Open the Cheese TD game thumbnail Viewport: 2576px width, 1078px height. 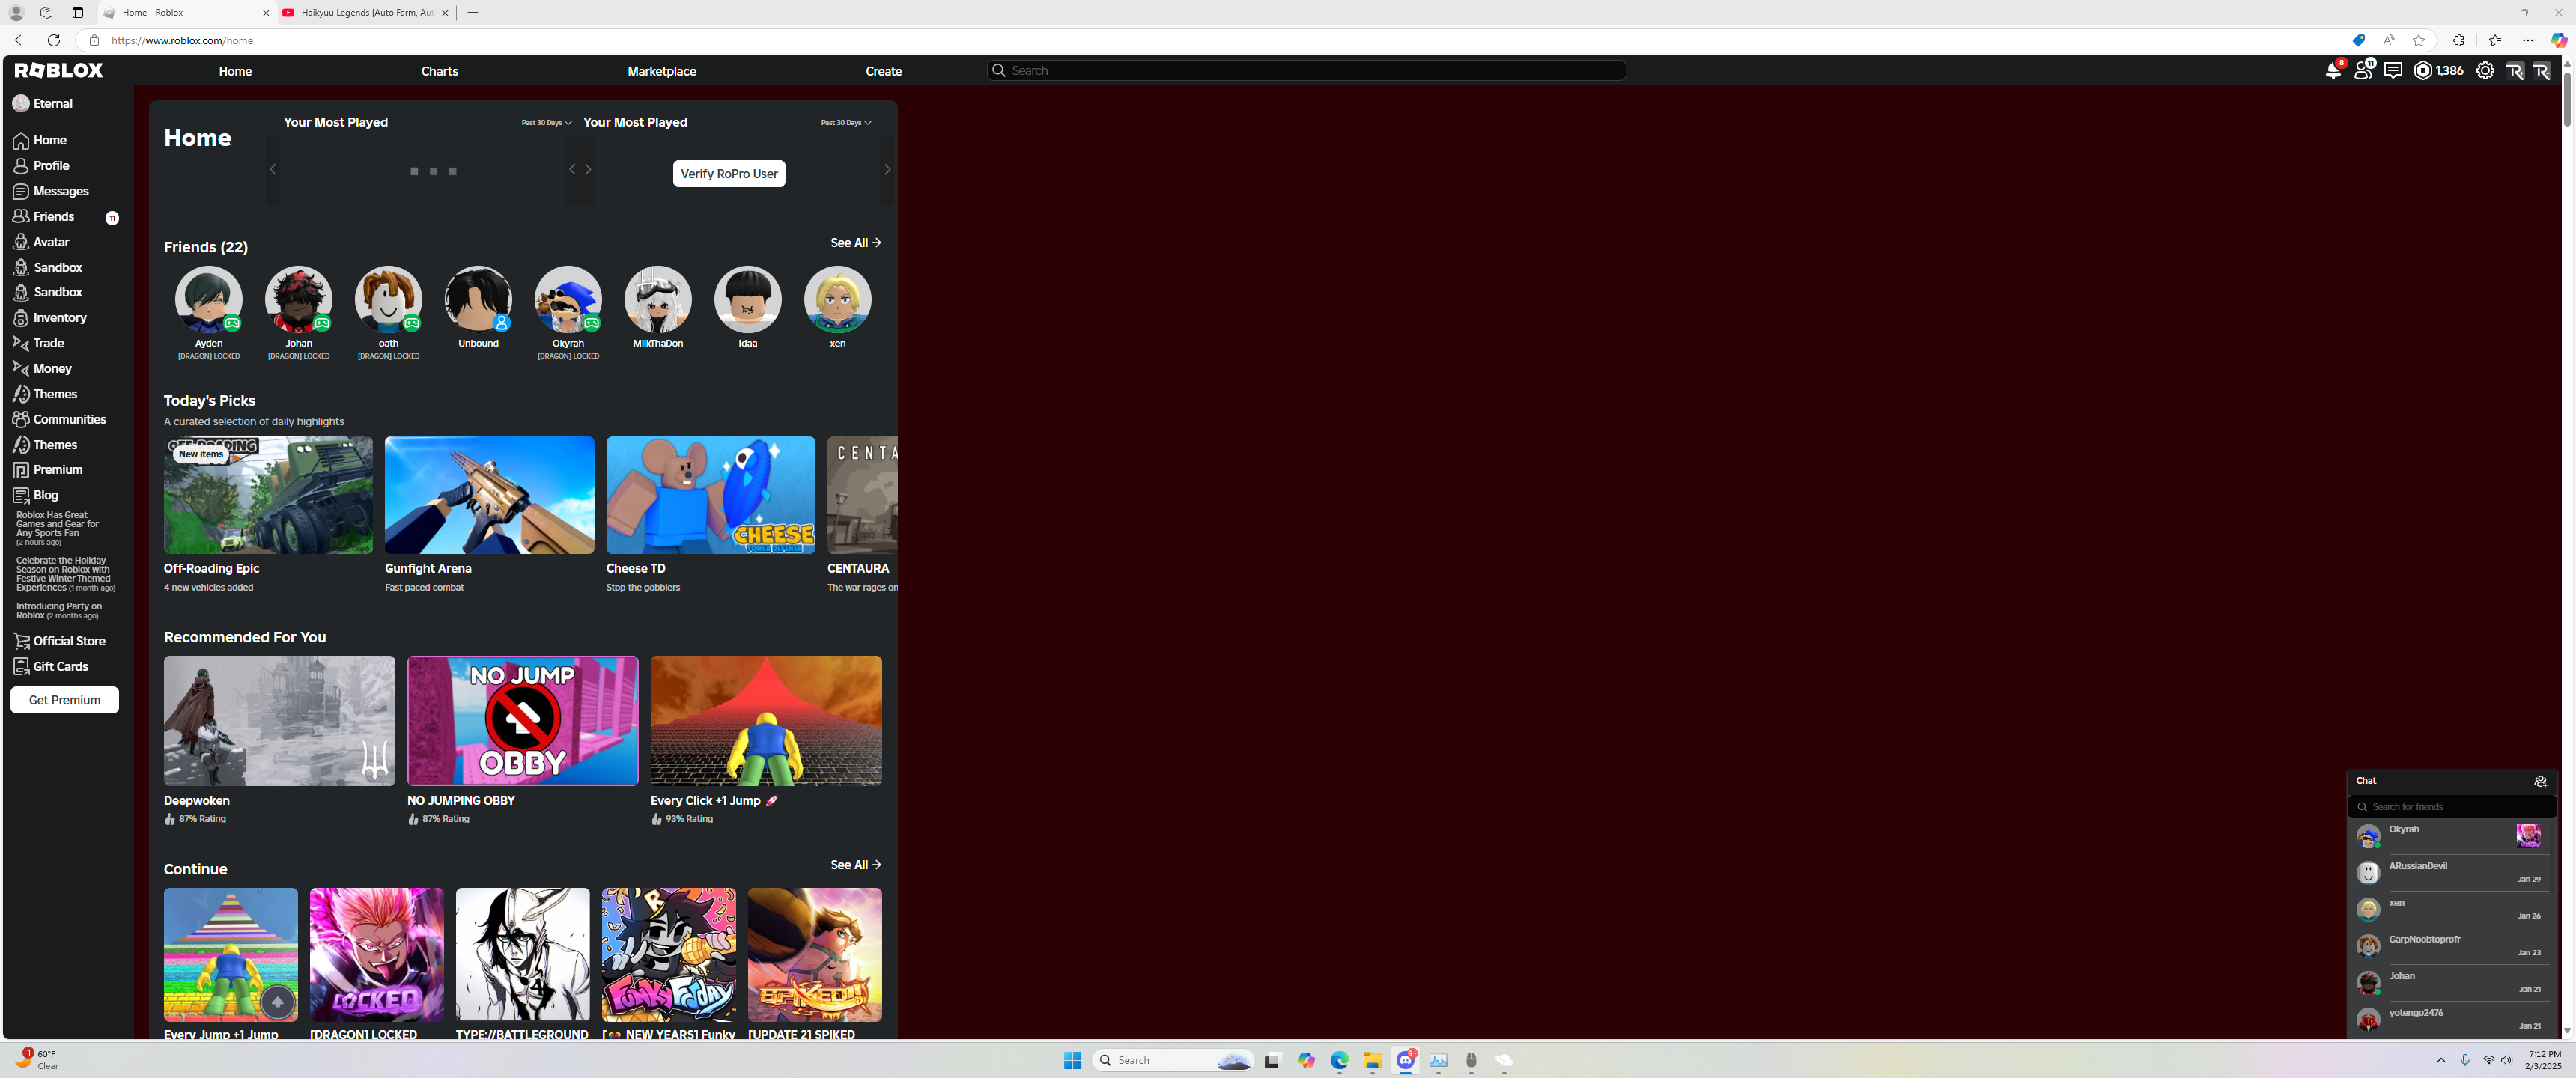[x=710, y=495]
